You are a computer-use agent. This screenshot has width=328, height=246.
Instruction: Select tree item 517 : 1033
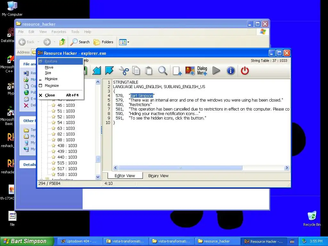(67, 168)
